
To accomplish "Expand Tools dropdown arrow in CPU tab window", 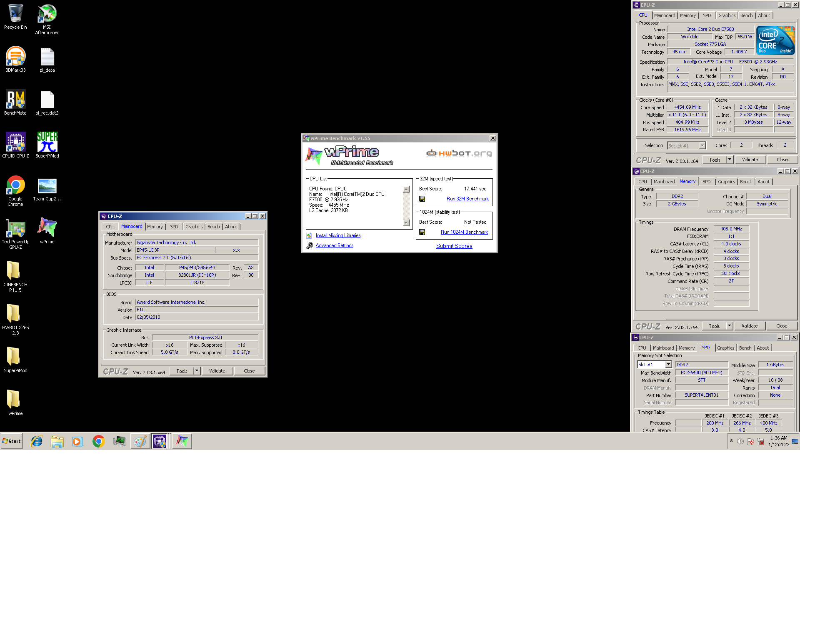I will tap(730, 160).
